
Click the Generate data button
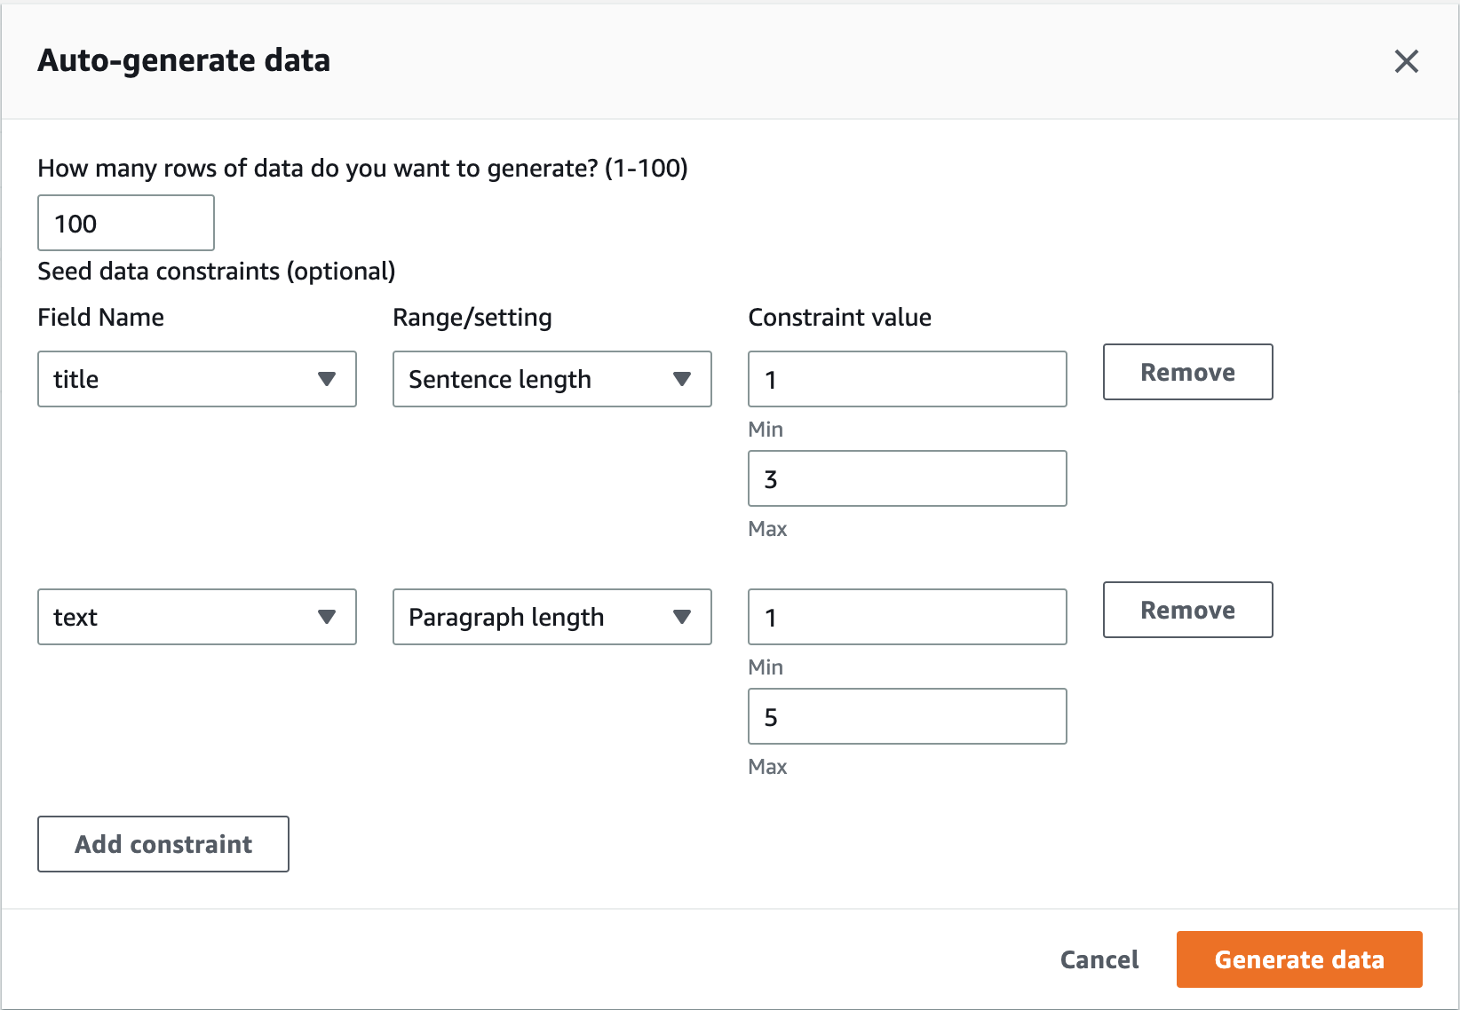click(1299, 959)
